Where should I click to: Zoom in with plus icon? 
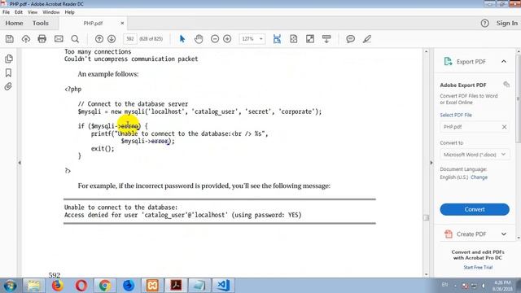click(x=227, y=39)
